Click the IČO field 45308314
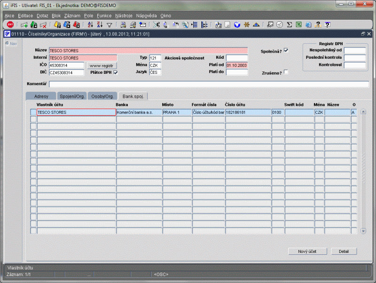 (x=67, y=65)
